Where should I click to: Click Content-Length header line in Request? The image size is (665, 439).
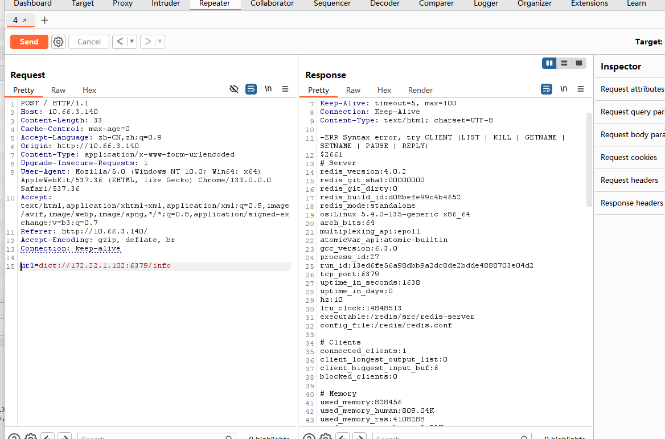[x=61, y=121]
